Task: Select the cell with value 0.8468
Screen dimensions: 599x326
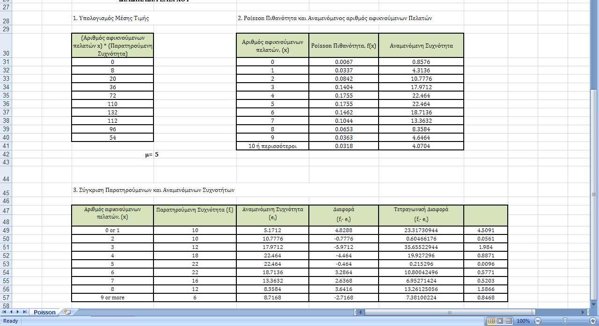Action: point(485,298)
